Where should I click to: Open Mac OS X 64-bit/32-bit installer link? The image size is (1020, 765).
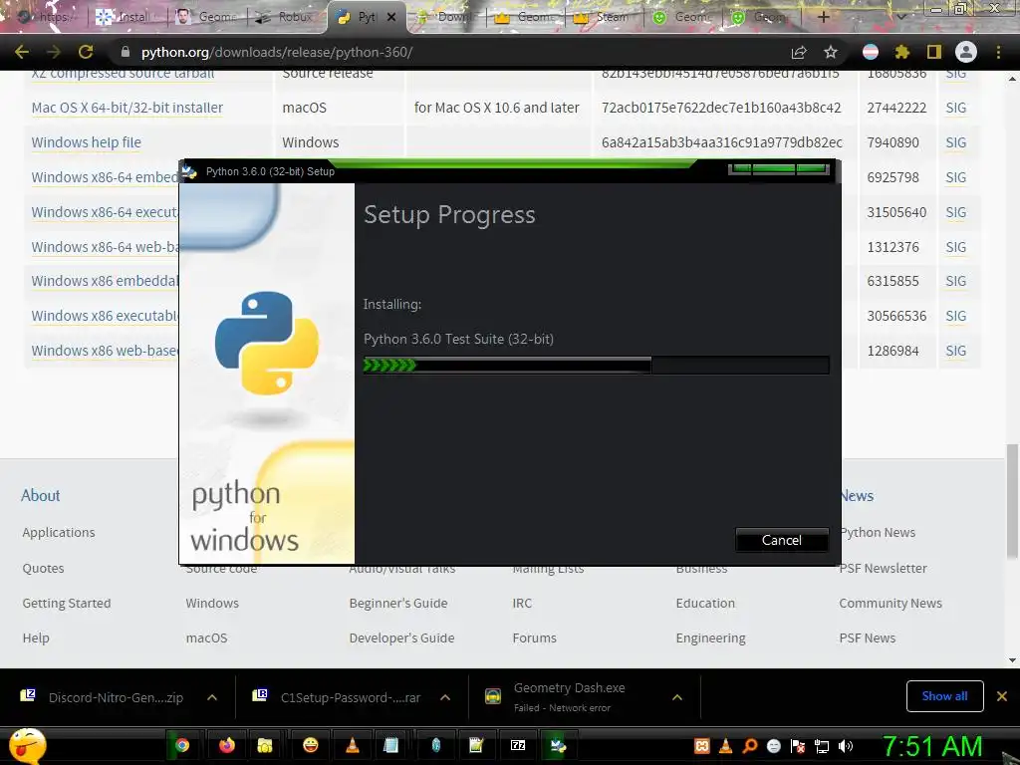(127, 108)
